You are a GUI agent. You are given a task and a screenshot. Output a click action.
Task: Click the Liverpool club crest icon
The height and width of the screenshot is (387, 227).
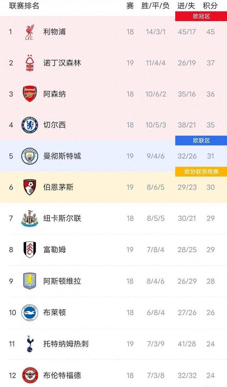coord(30,32)
